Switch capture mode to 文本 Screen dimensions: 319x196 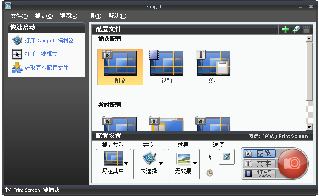coord(259,163)
